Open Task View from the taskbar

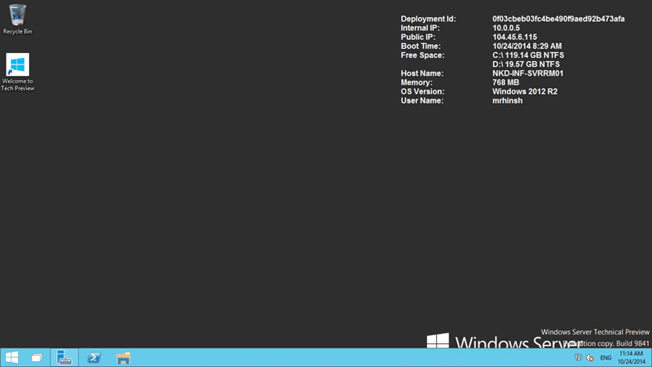click(x=37, y=357)
